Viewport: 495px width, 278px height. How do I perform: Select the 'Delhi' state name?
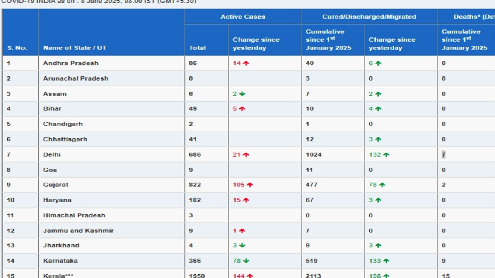point(52,155)
